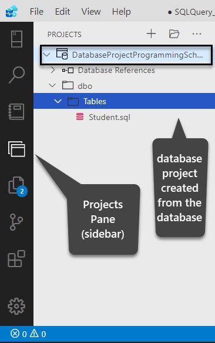Collapse the Tables folder chevron

[x=58, y=101]
